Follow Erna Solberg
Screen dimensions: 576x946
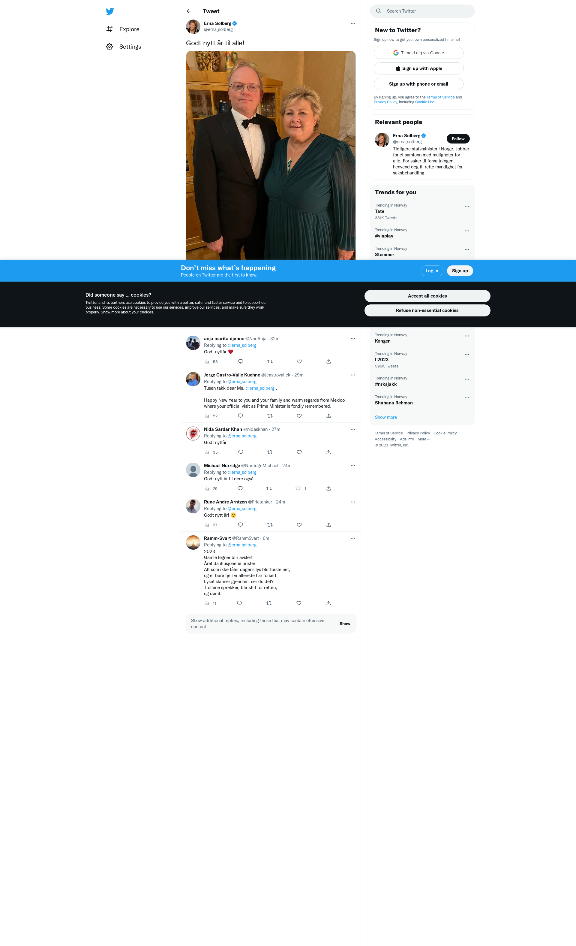pyautogui.click(x=458, y=139)
